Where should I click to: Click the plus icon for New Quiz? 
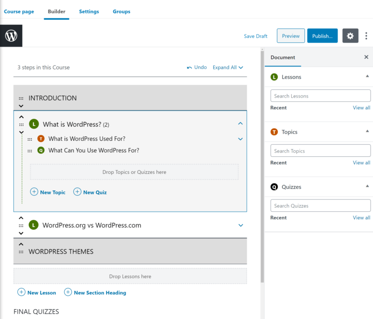coord(77,192)
